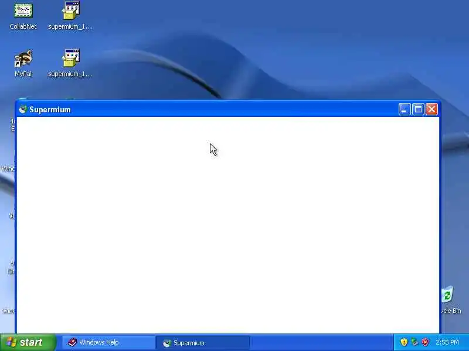This screenshot has height=351, width=469.
Task: Open the Start menu
Action: point(28,342)
